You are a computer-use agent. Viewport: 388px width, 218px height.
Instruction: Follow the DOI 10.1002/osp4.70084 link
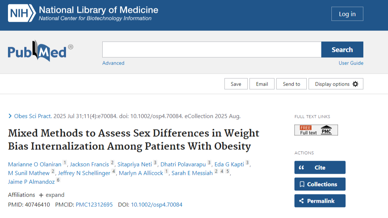tap(156, 205)
